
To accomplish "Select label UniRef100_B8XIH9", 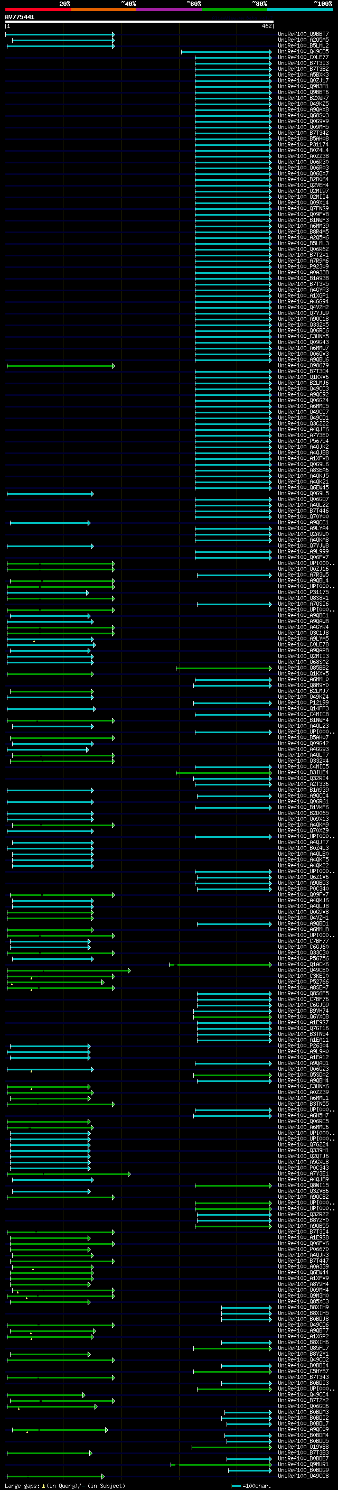I will [x=303, y=1308].
